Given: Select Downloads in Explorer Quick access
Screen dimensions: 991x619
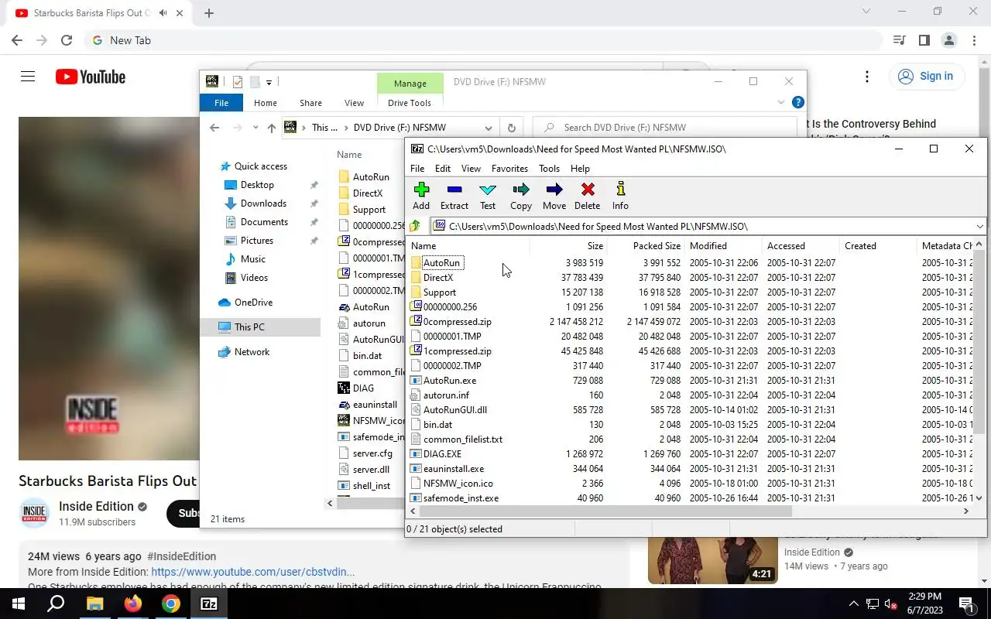Looking at the screenshot, I should coord(263,203).
